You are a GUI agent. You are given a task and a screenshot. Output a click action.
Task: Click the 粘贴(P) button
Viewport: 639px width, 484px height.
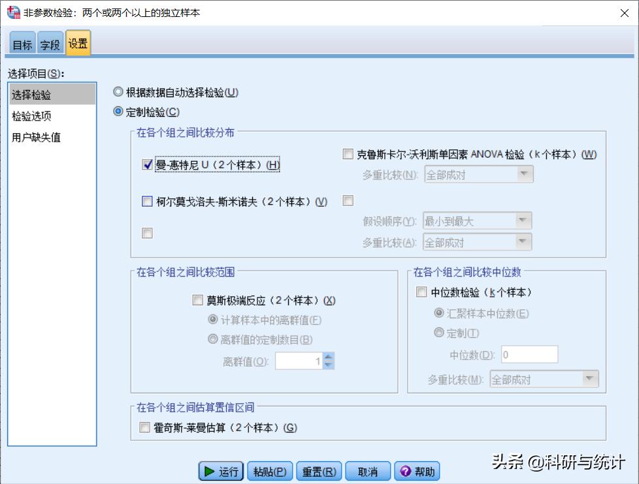[x=270, y=471]
